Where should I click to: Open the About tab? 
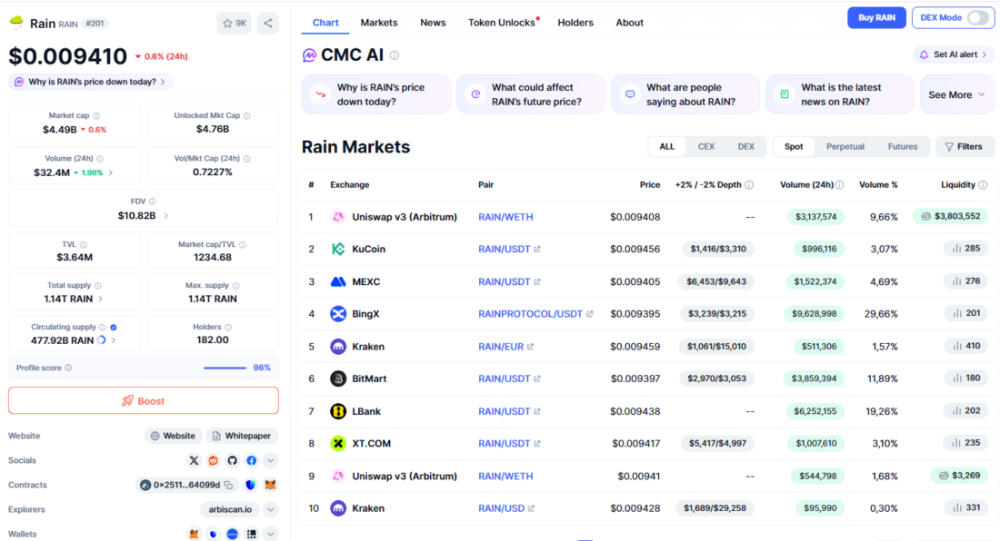(x=629, y=23)
